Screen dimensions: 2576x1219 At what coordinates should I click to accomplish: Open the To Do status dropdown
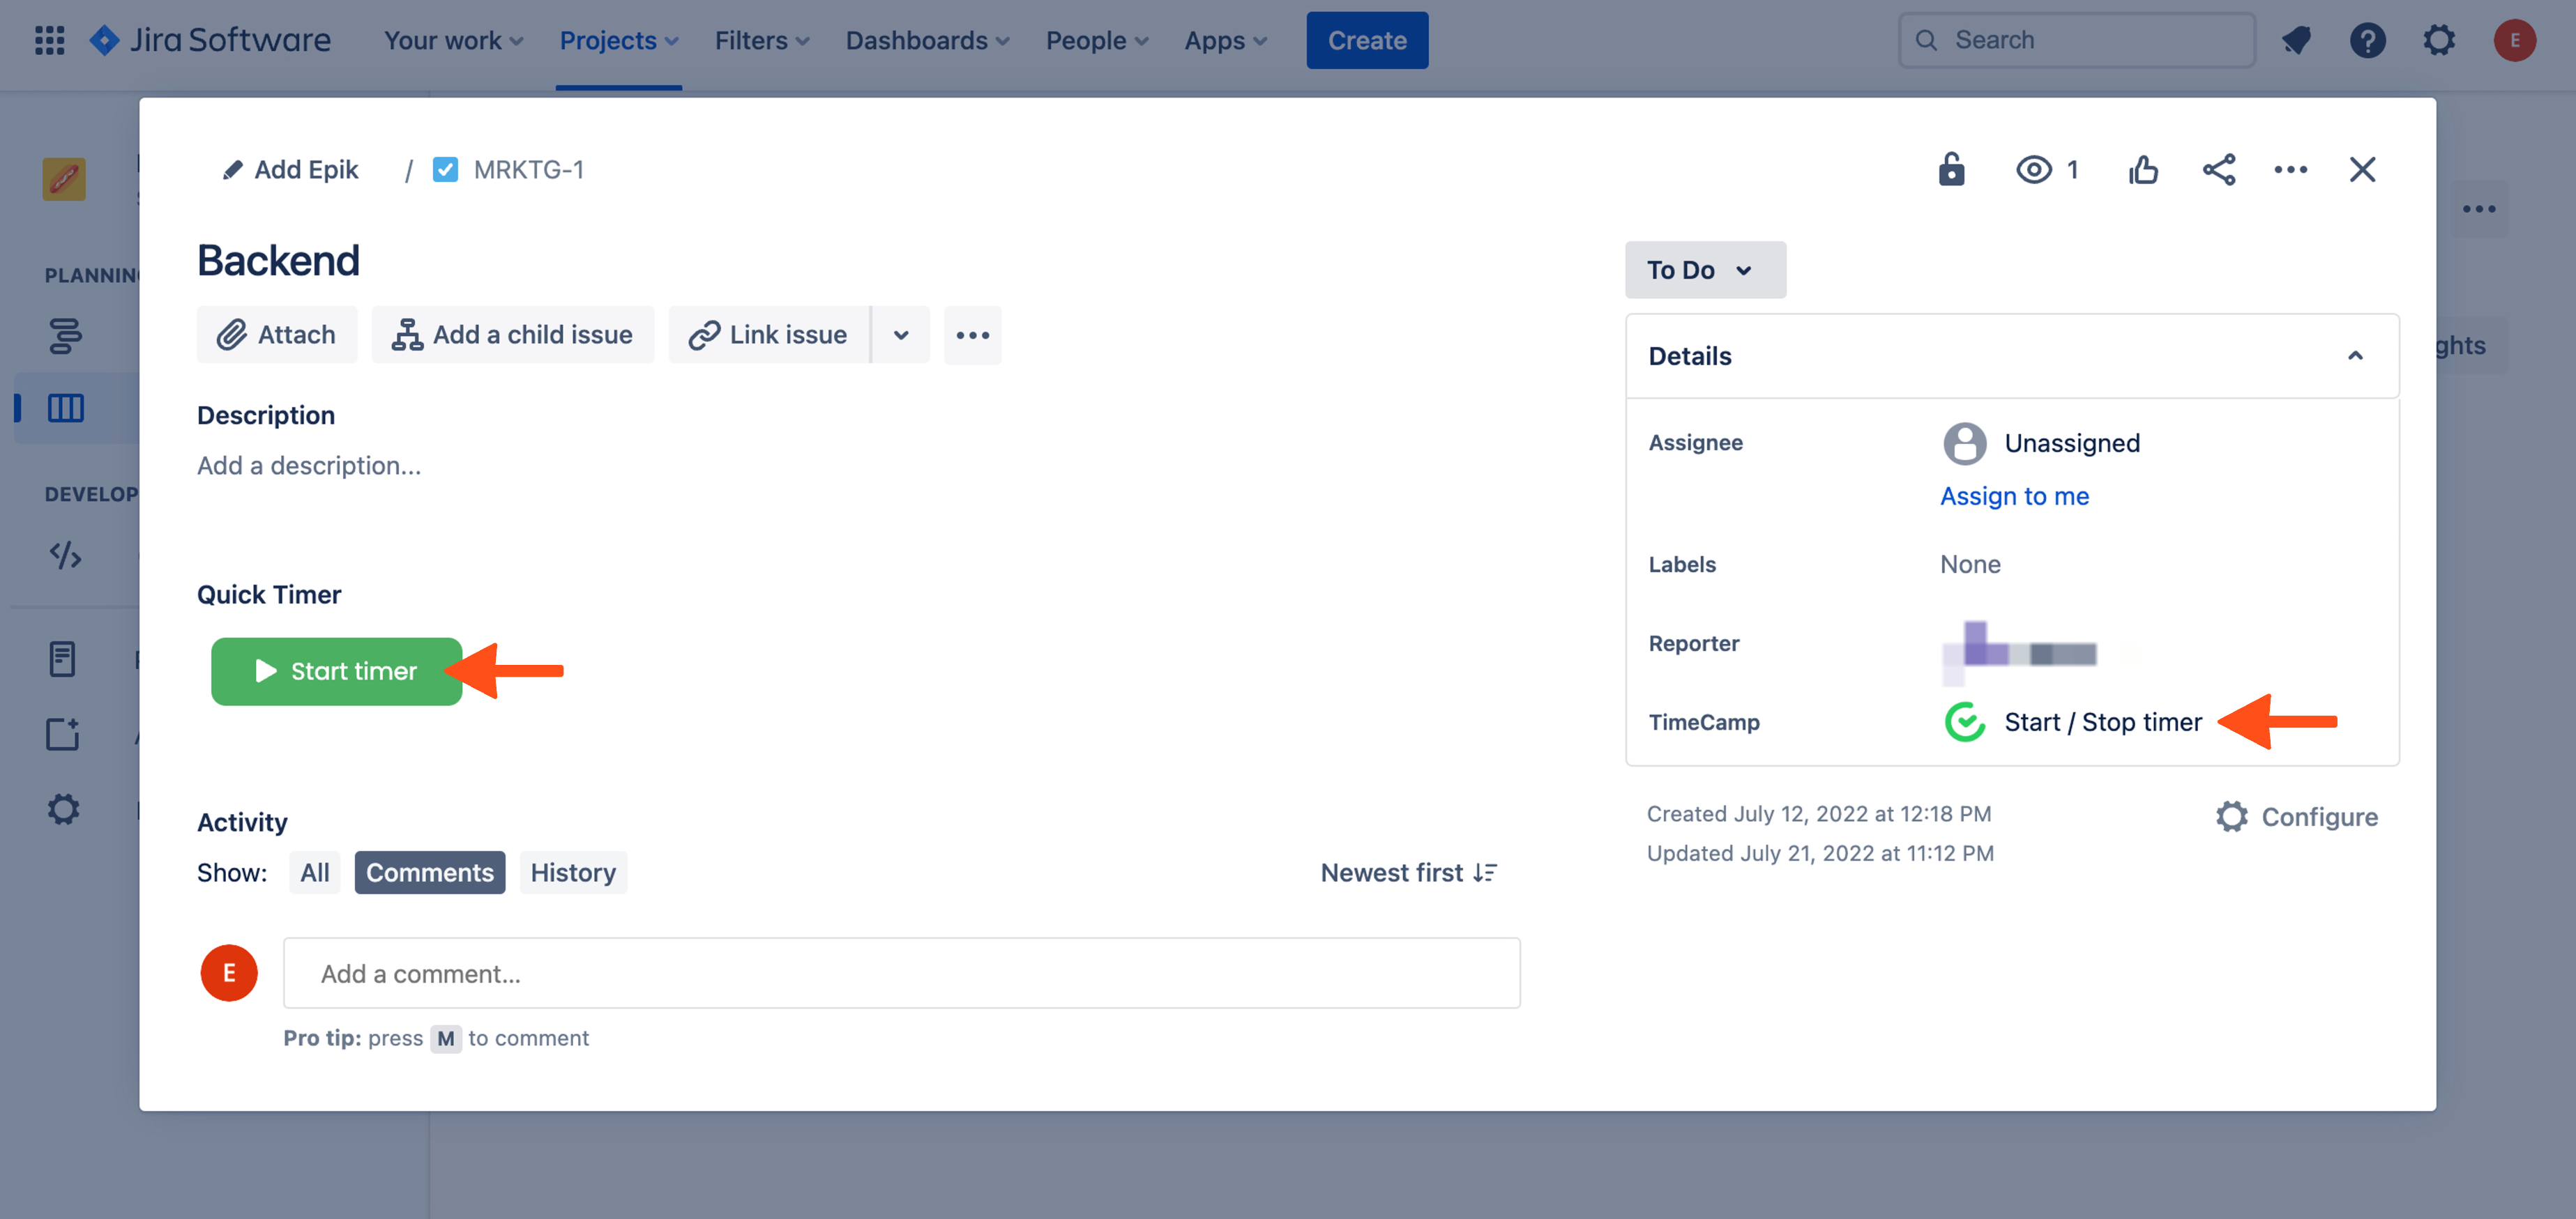pos(1704,270)
